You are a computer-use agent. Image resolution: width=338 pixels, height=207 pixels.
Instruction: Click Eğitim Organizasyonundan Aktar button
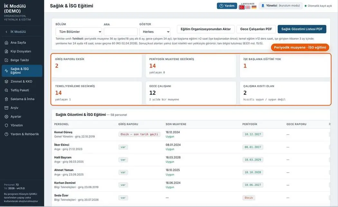[206, 29]
